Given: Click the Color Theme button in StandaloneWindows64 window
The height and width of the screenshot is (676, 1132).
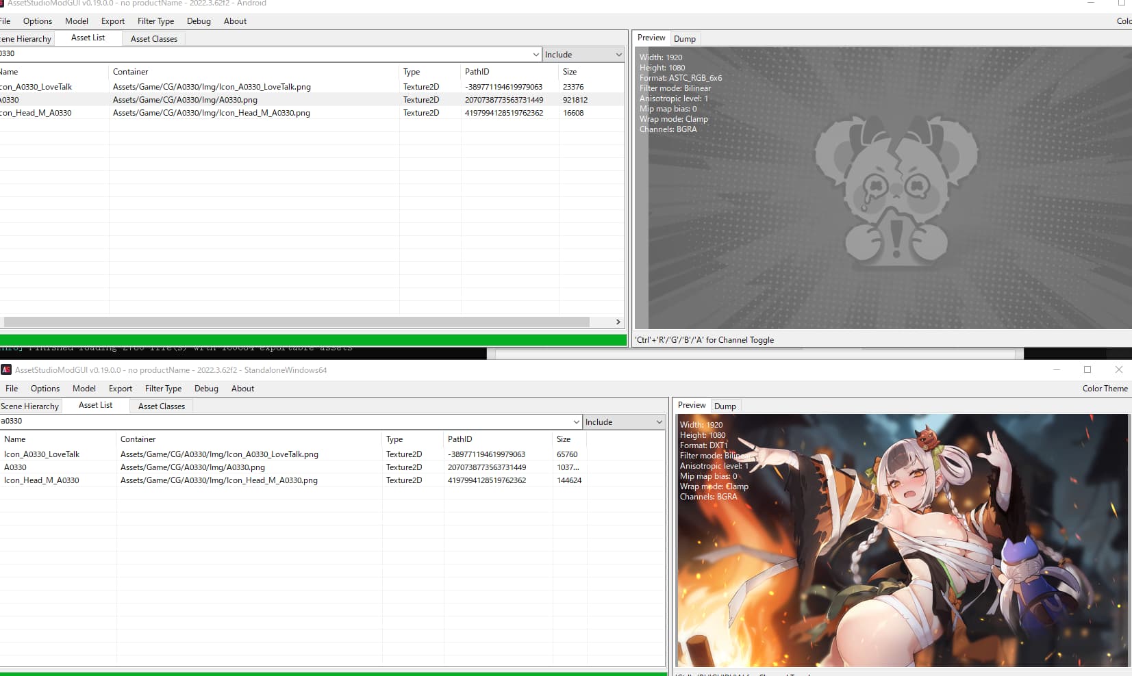Looking at the screenshot, I should 1105,389.
